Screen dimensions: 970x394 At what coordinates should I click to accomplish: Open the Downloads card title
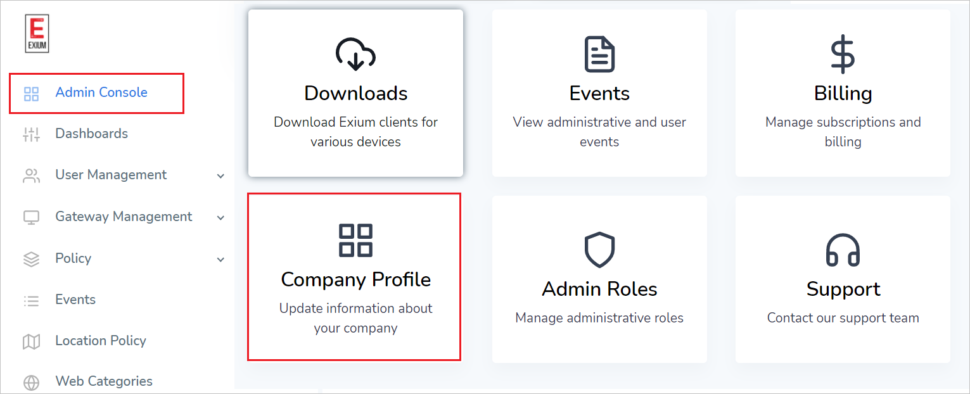point(355,93)
